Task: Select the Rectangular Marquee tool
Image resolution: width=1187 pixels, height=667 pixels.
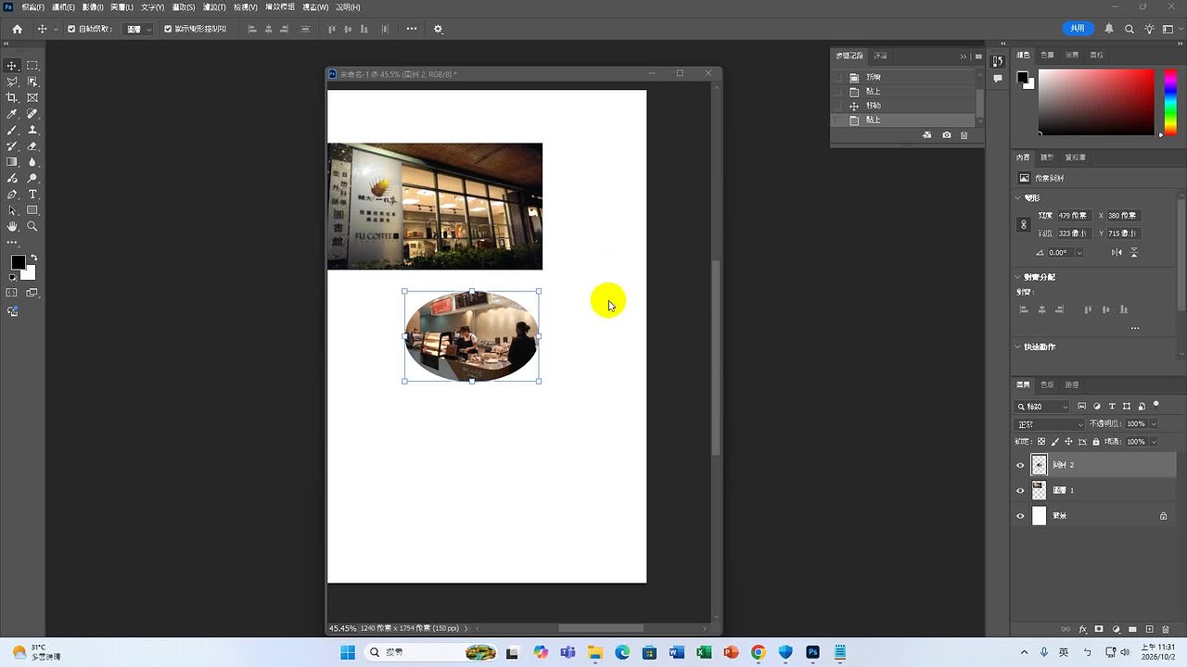Action: point(32,66)
